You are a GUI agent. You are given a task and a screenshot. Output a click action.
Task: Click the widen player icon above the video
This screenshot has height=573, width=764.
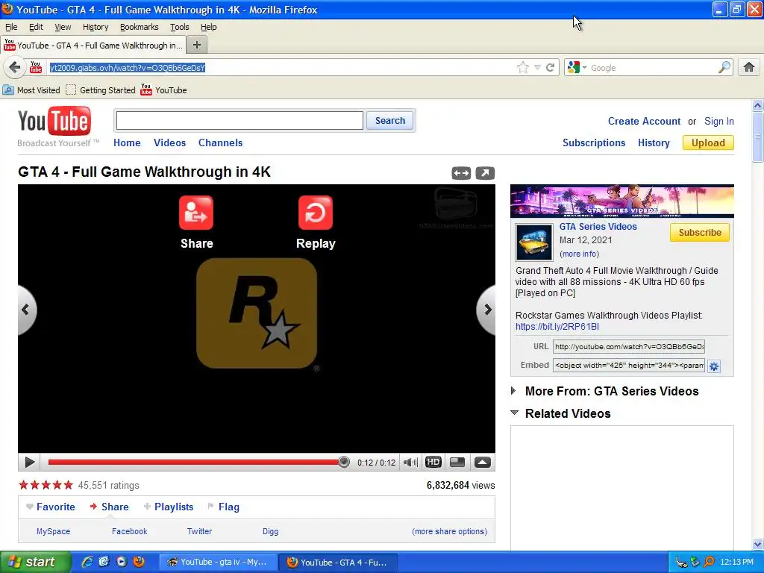coord(461,173)
